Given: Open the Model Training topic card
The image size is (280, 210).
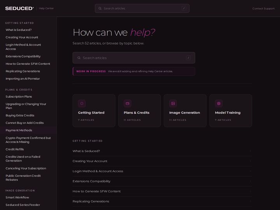Looking at the screenshot, I should (231, 111).
